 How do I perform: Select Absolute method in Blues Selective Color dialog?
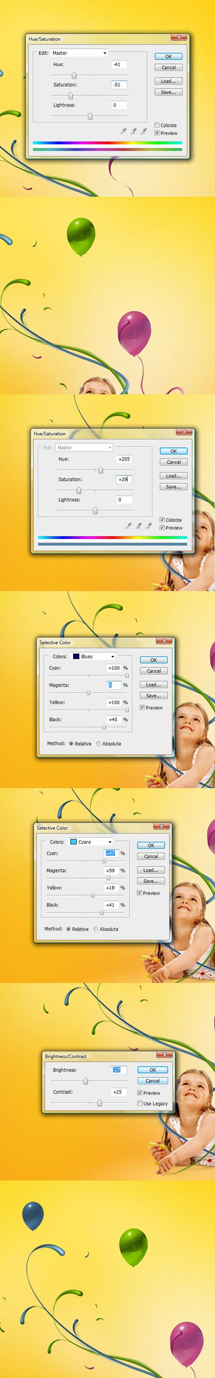tap(98, 744)
